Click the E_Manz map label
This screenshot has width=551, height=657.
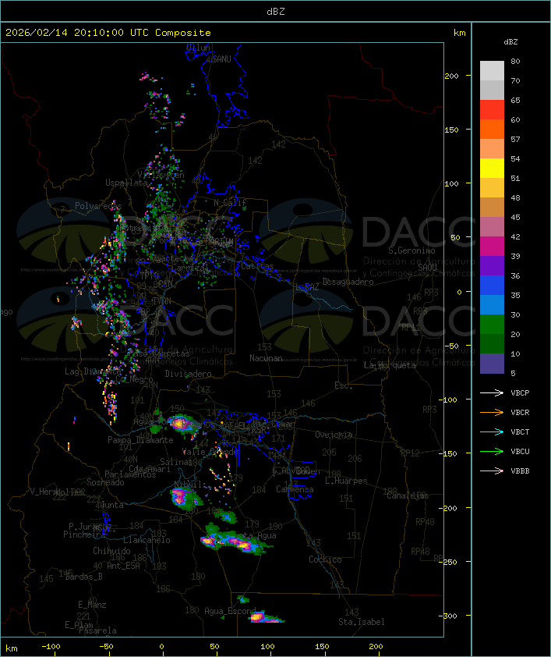(92, 605)
